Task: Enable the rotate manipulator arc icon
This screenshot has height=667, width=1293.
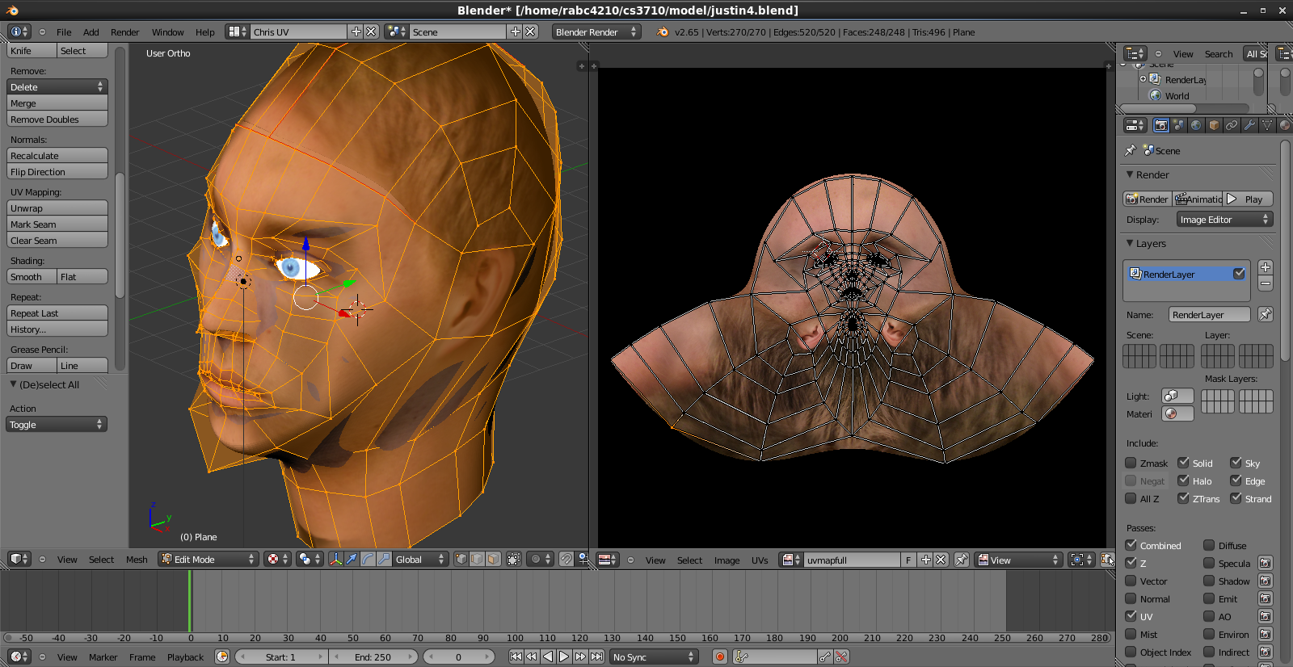Action: 368,559
